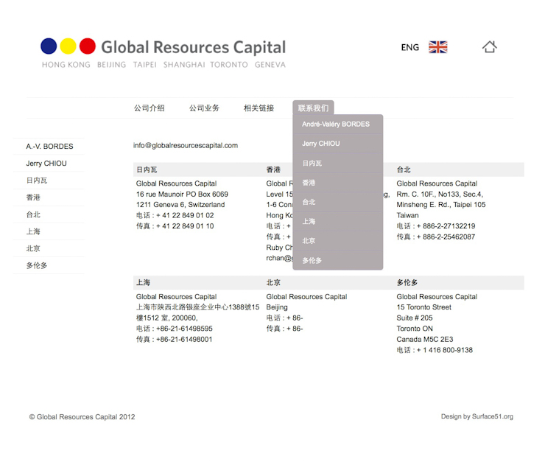545x462 pixels.
Task: Click the 上海 office table heading
Action: (143, 283)
